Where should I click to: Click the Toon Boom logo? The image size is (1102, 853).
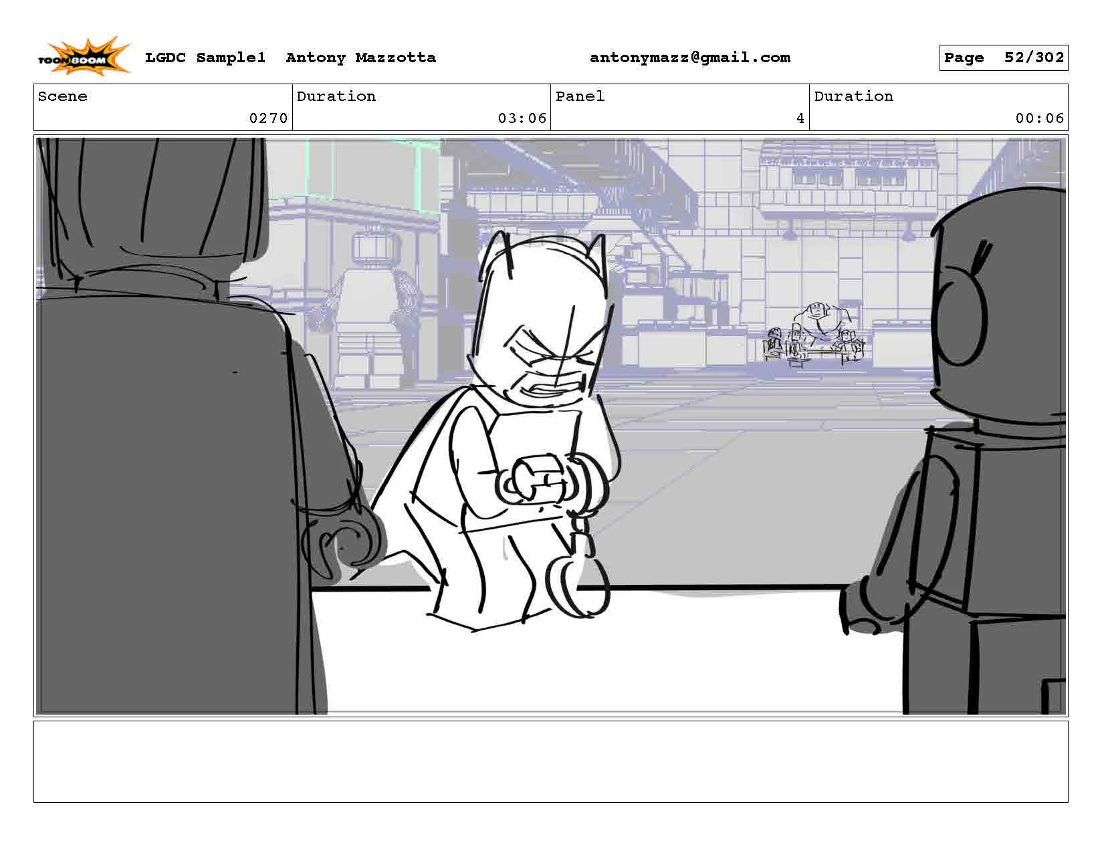84,56
